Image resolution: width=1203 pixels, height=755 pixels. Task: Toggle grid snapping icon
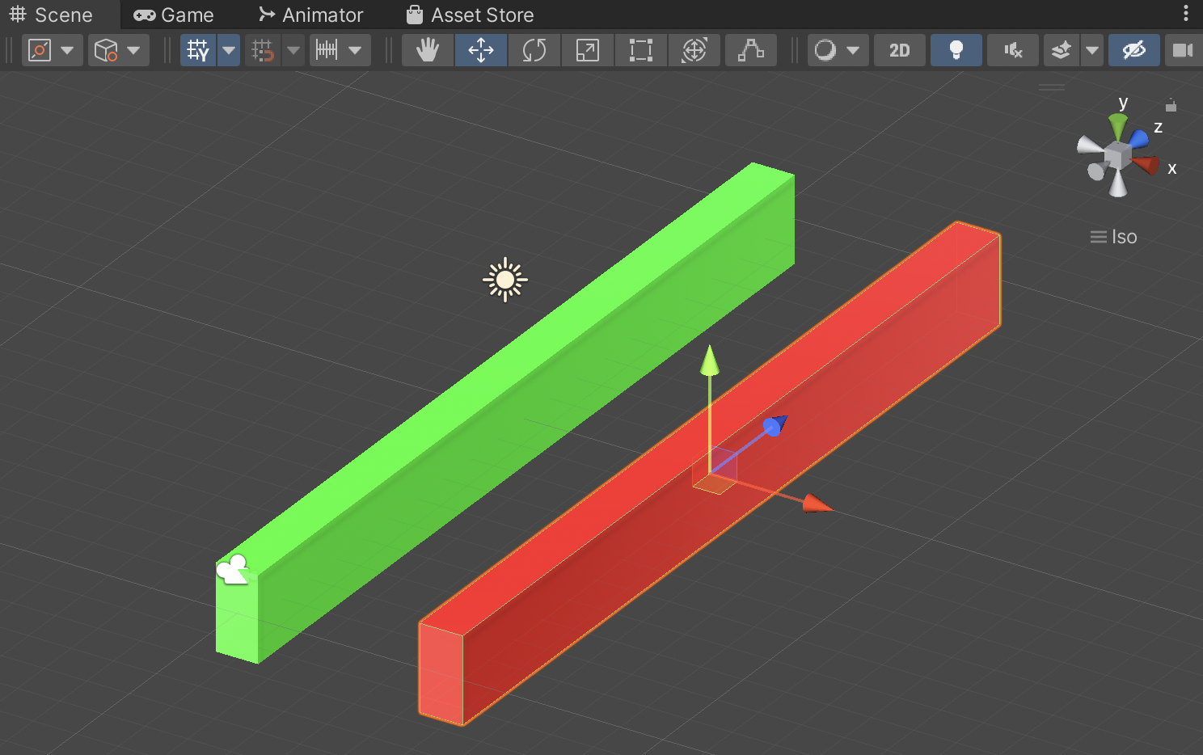point(263,50)
